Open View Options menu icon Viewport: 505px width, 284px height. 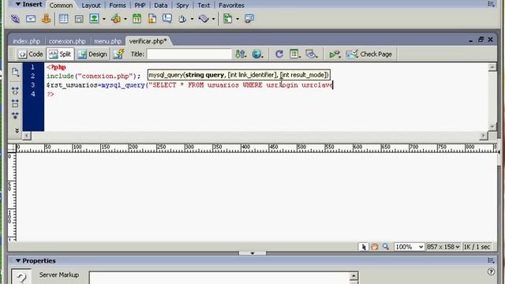(x=294, y=54)
